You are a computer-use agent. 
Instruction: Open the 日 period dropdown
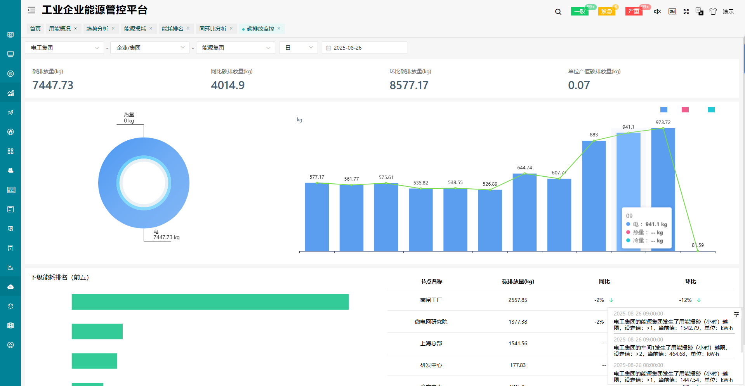(x=299, y=48)
